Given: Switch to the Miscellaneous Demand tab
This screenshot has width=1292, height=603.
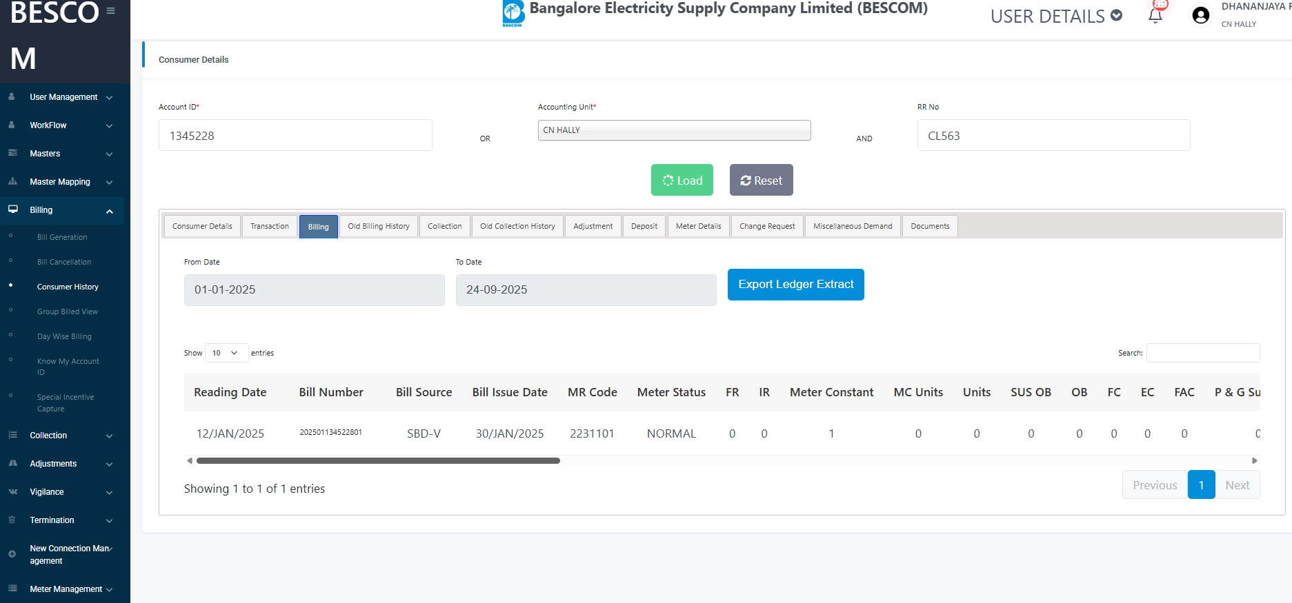Looking at the screenshot, I should 853,226.
